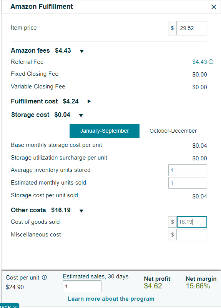Click the Amazon fees heading
The height and width of the screenshot is (308, 221).
[x=30, y=50]
